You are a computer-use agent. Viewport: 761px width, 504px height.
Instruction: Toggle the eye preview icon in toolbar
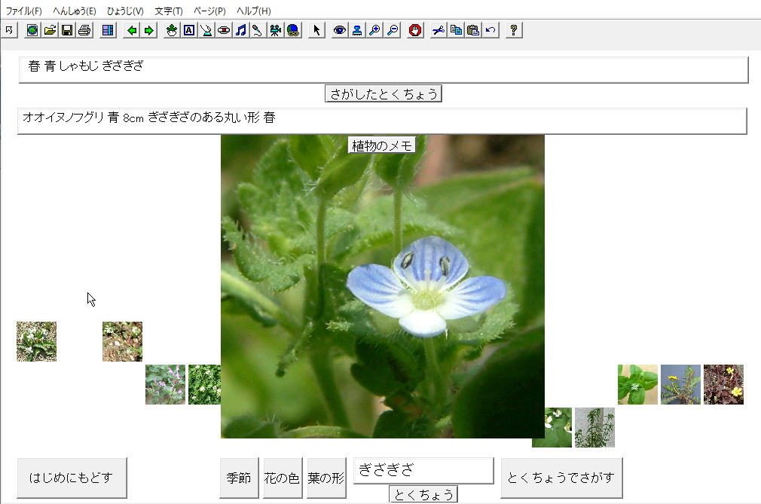point(340,31)
